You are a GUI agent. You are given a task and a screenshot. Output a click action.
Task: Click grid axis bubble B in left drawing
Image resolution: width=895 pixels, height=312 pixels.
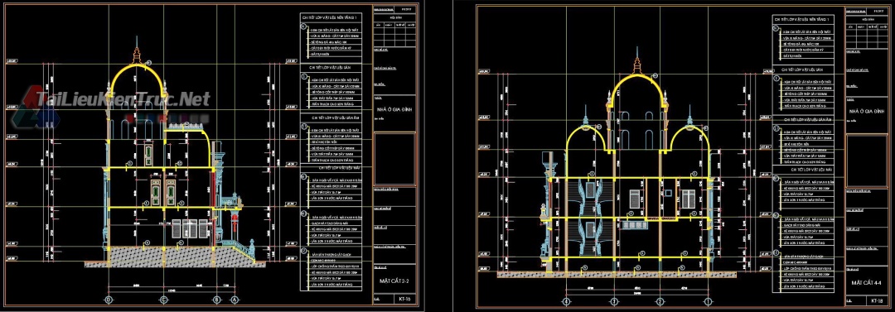tap(216, 300)
